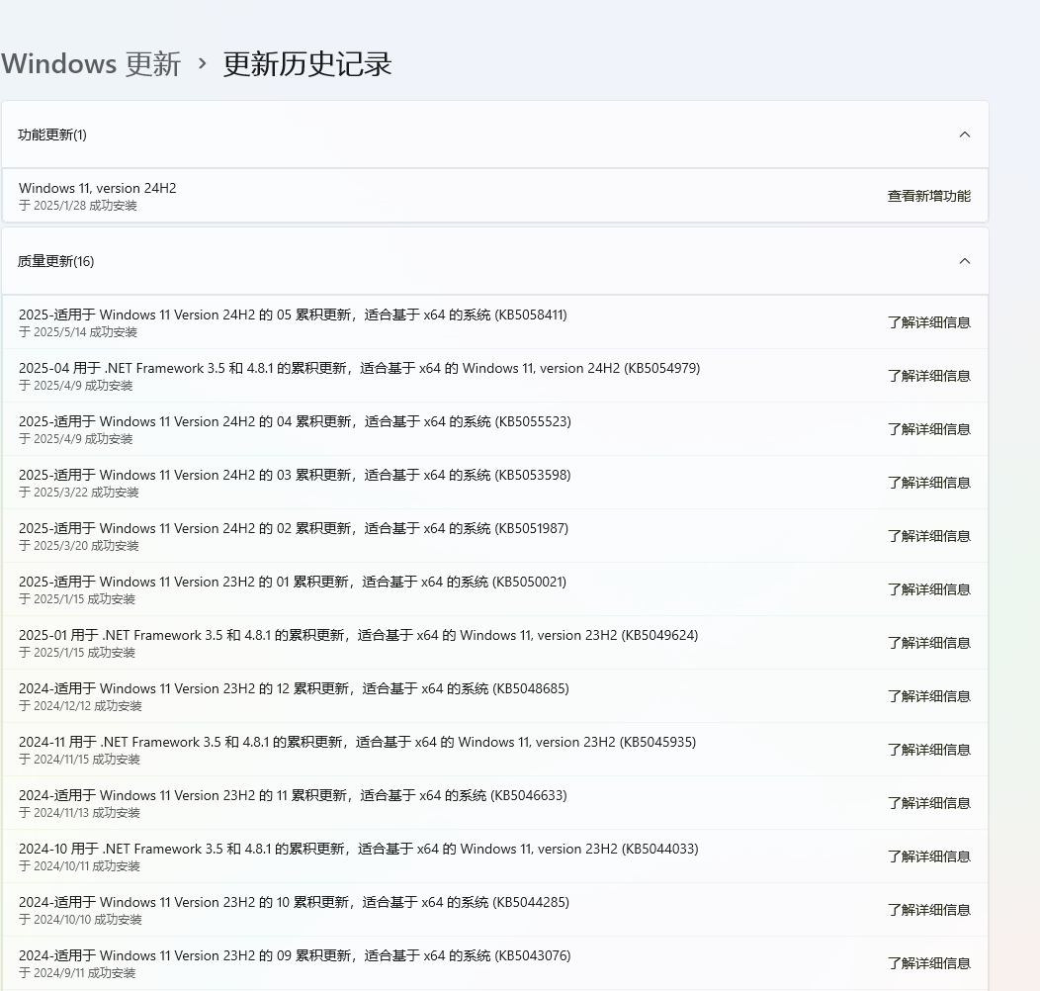Click the KB5050021 23H2 update title
1040x991 pixels.
pos(293,583)
